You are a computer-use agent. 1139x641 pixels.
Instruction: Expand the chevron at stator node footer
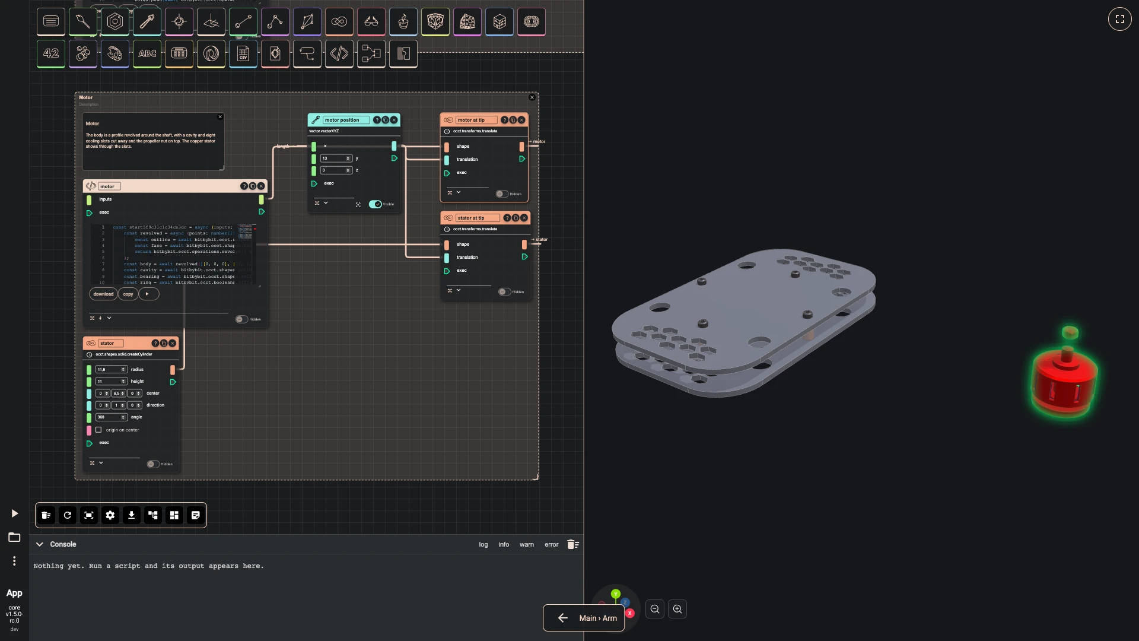pos(101,463)
